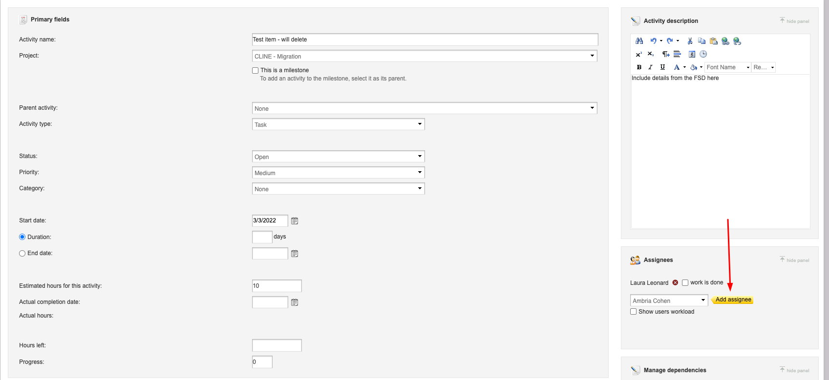Open calendar for Actual completion date
829x380 pixels.
tap(295, 302)
